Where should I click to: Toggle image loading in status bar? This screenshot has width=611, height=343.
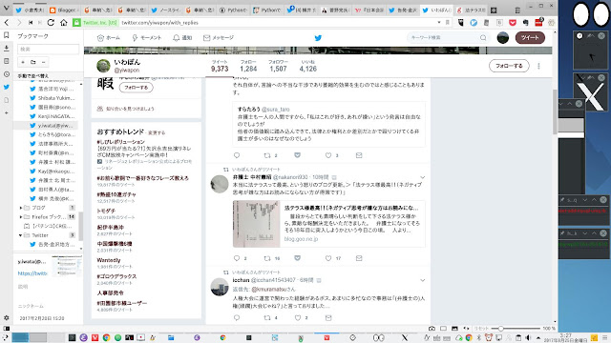pos(454,328)
